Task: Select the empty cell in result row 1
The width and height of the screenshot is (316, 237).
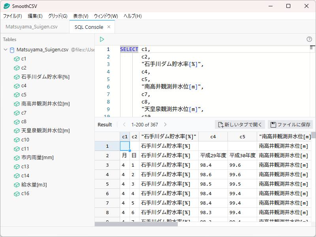Action: pos(125,146)
